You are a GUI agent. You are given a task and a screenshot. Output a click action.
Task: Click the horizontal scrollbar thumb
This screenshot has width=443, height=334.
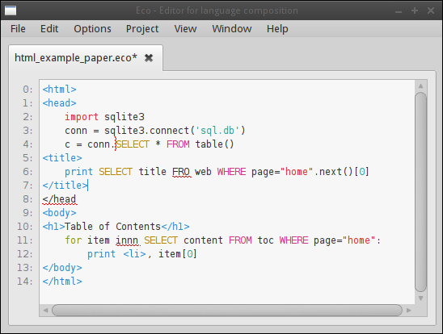(x=227, y=311)
